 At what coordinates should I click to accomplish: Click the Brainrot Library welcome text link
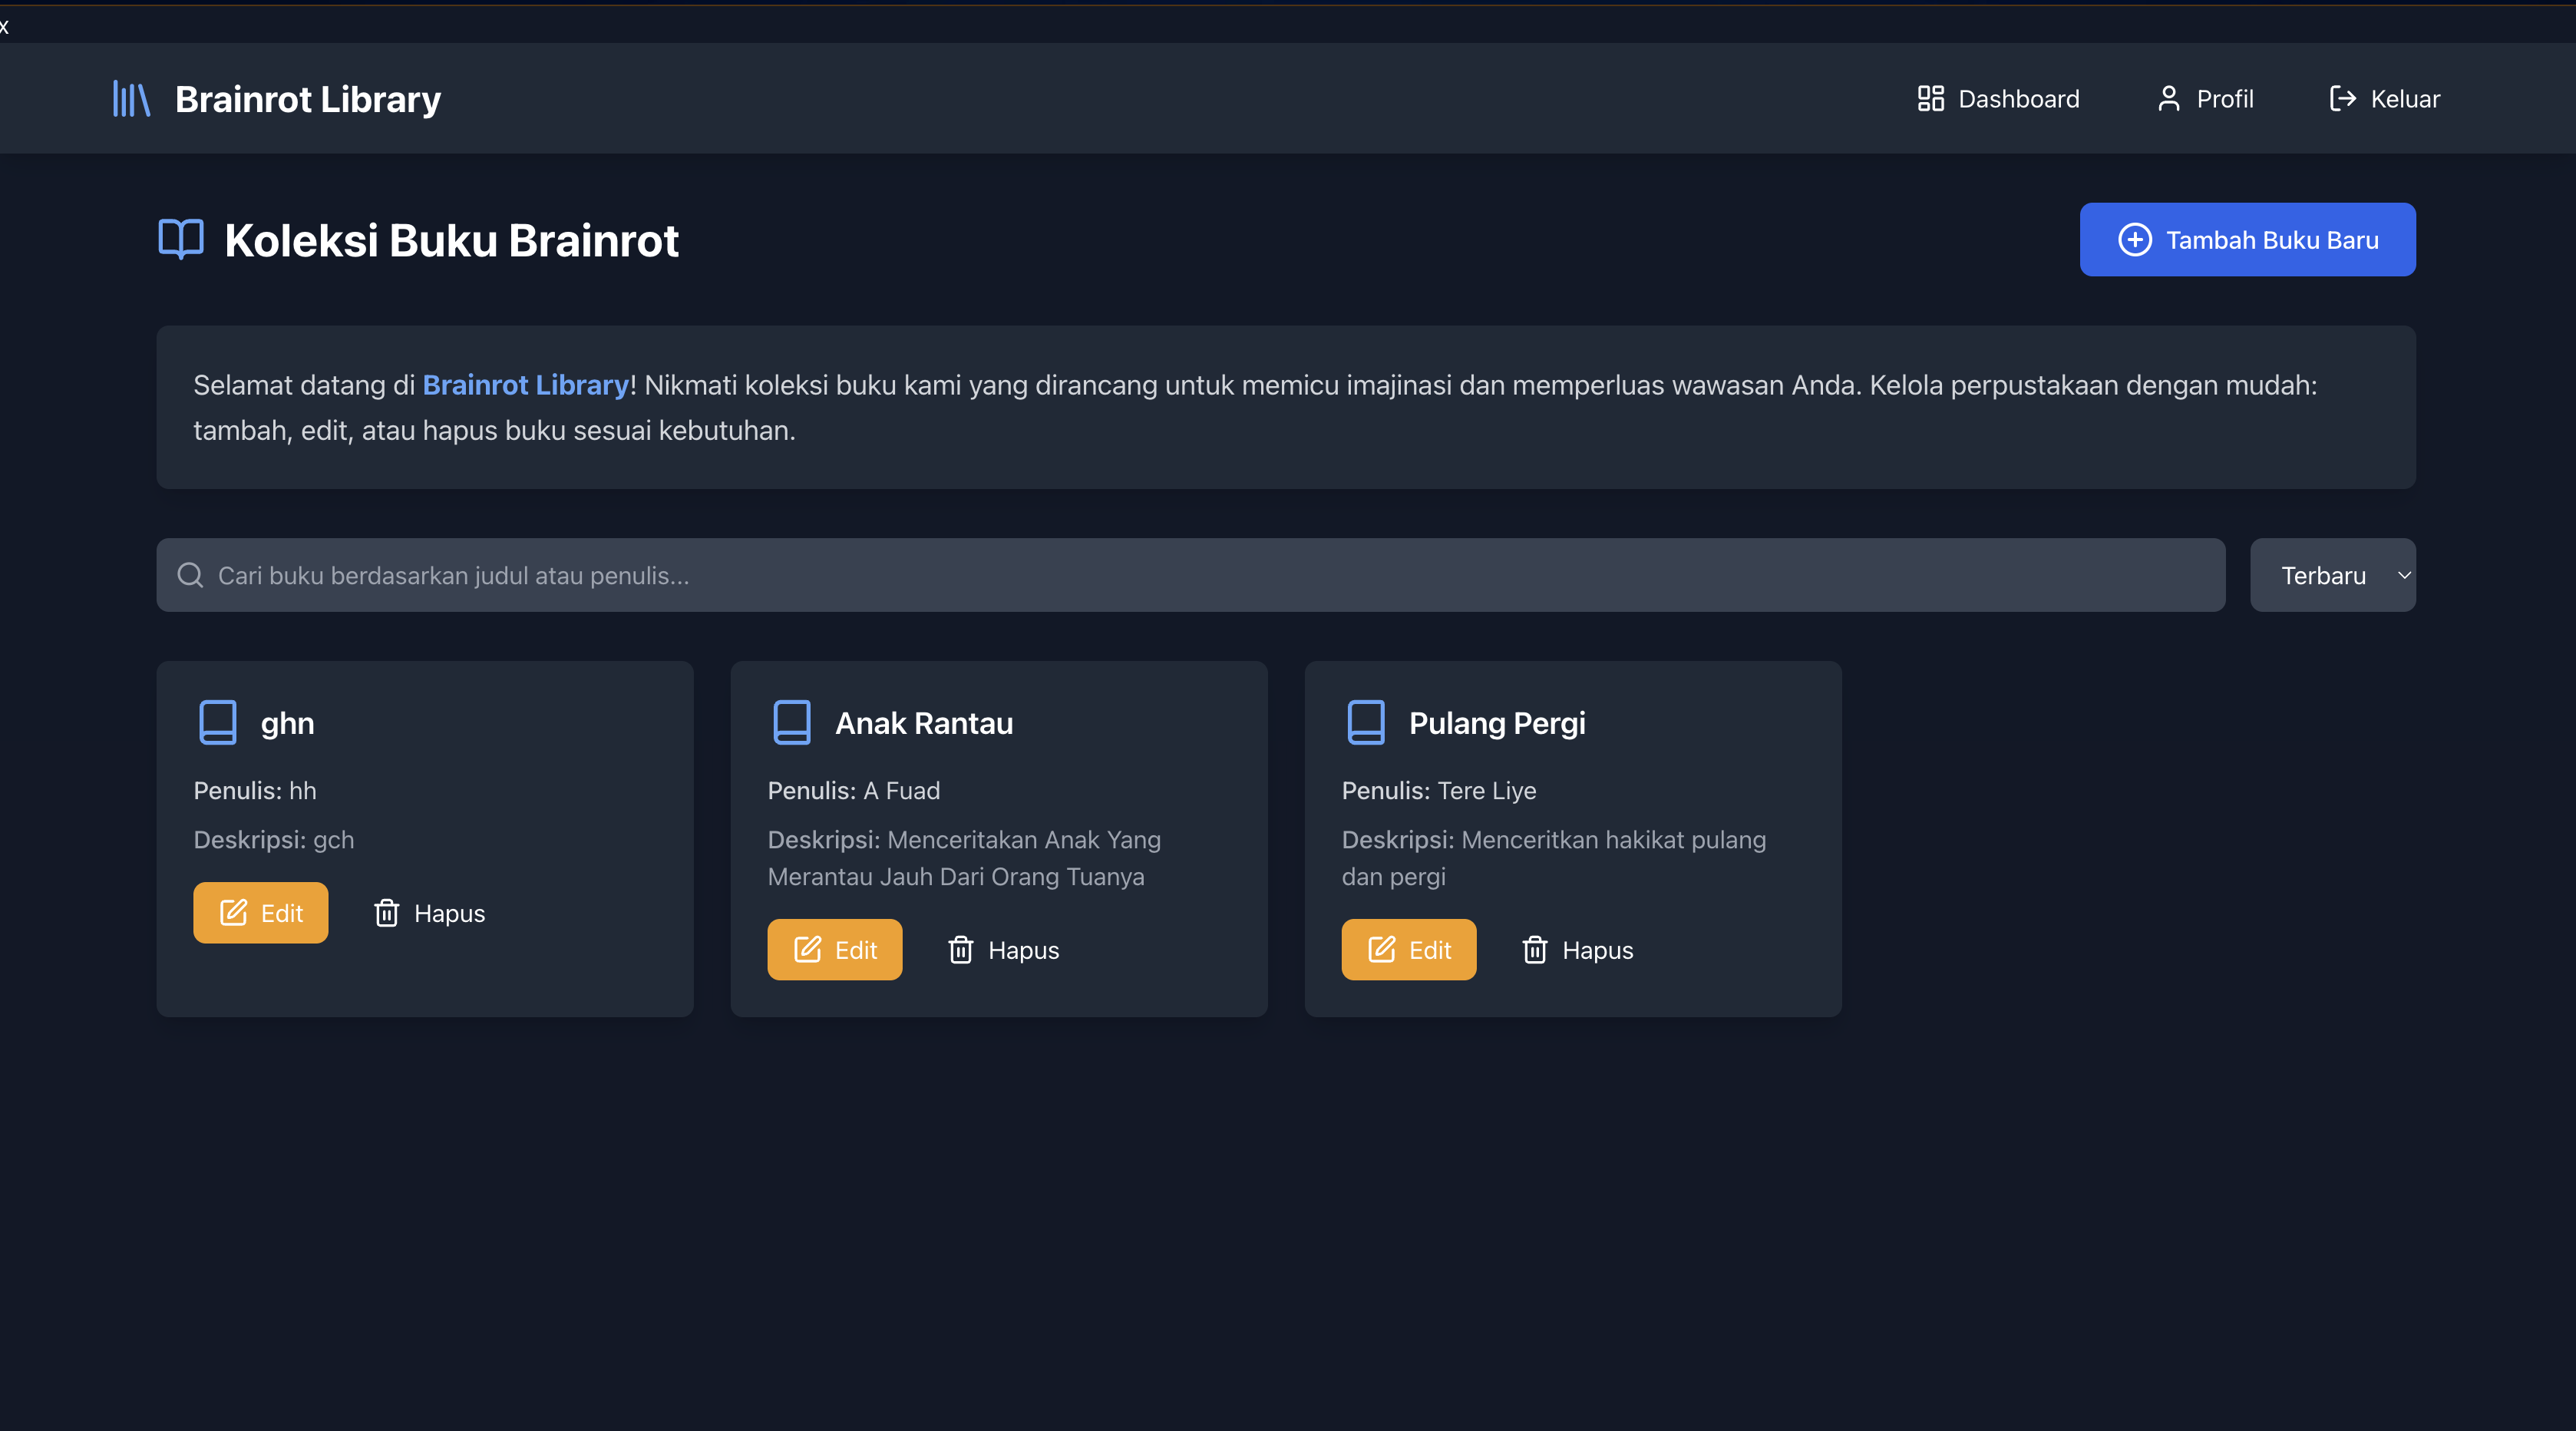click(x=526, y=384)
